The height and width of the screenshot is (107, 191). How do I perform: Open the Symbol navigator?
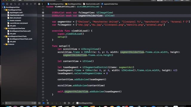[11, 4]
